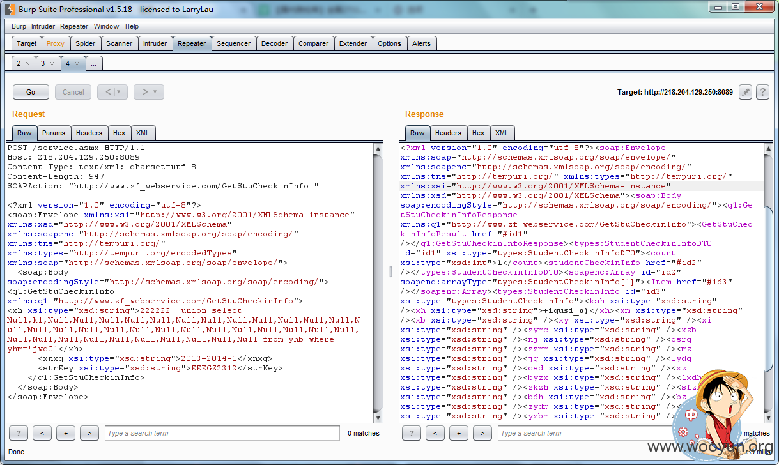Open the Repeater menu
Screen dimensions: 779x465
[74, 26]
